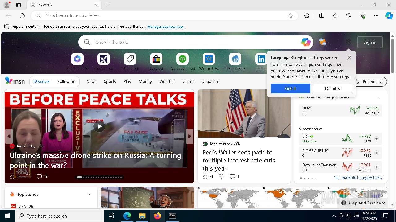This screenshot has width=396, height=222.
Task: Click Import favorites button
Action: tap(21, 27)
